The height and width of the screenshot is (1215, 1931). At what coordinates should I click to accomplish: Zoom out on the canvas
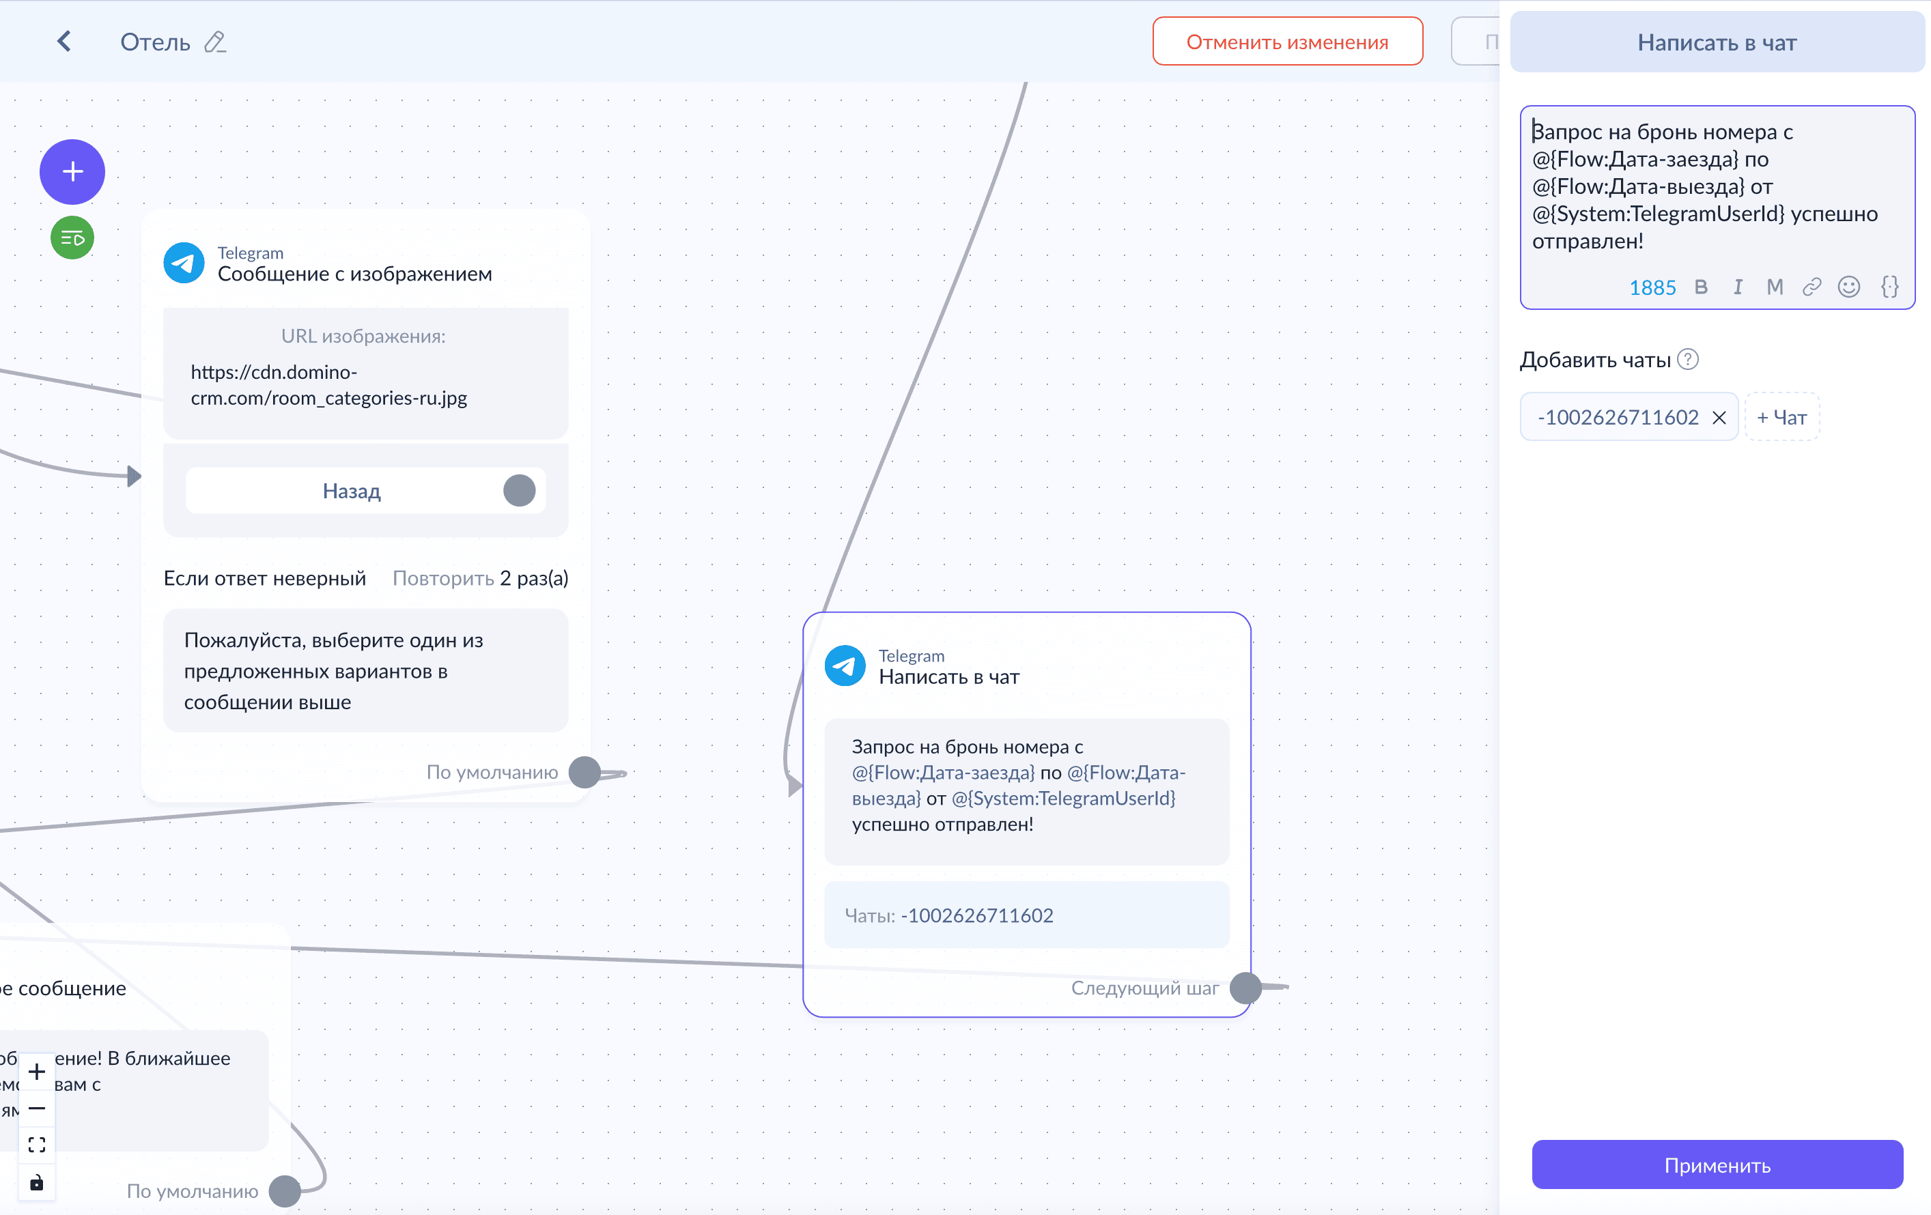37,1109
